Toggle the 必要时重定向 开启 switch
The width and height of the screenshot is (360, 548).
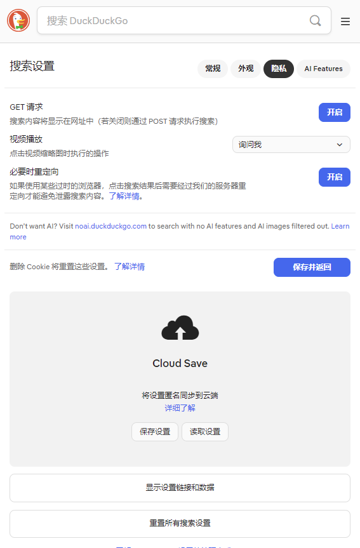[334, 177]
